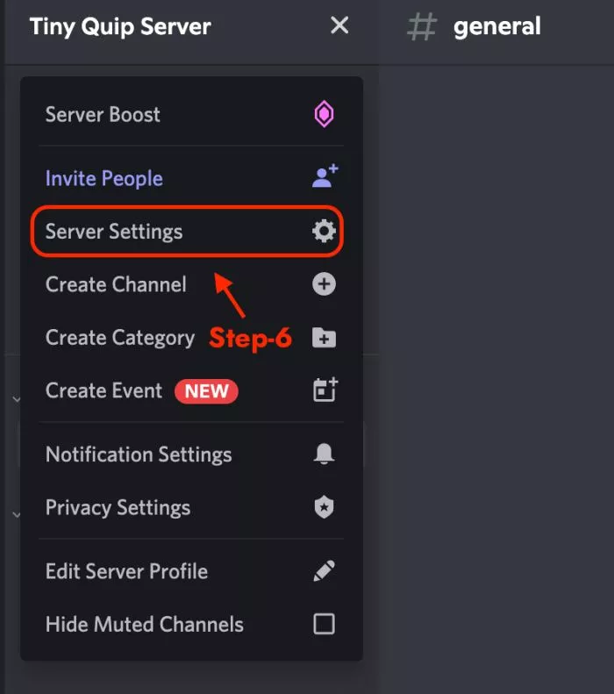Close the Tiny Quip Server dropdown menu
Image resolution: width=614 pixels, height=694 pixels.
339,25
